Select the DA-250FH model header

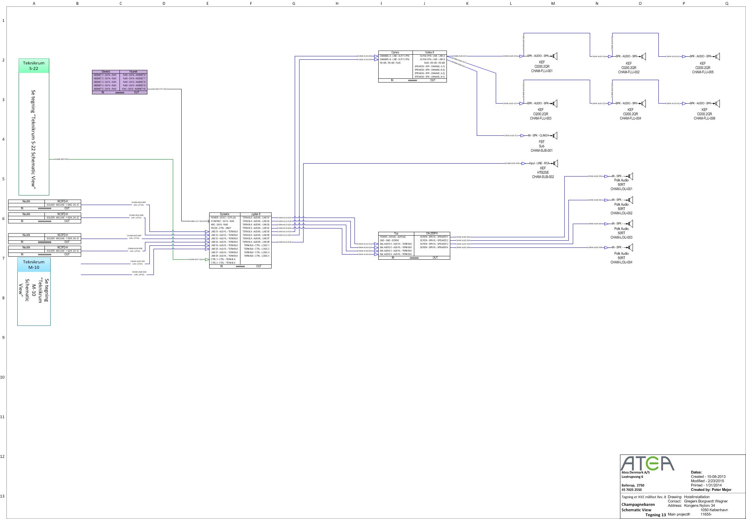point(432,234)
